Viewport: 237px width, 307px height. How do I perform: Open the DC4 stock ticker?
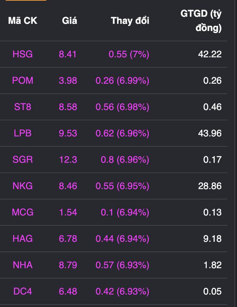(x=23, y=291)
